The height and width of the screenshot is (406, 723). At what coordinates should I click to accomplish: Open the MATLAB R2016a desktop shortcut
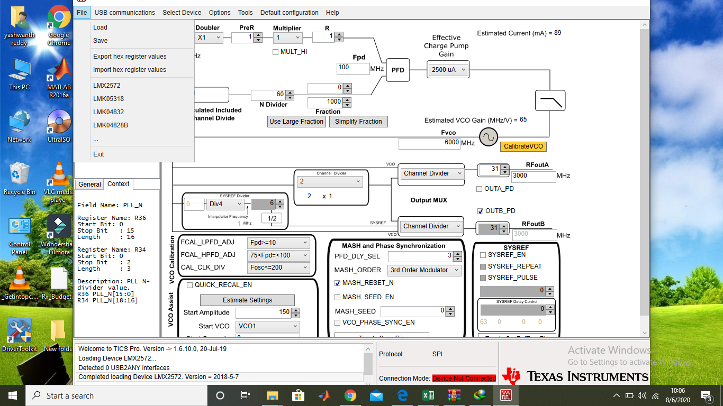(59, 77)
